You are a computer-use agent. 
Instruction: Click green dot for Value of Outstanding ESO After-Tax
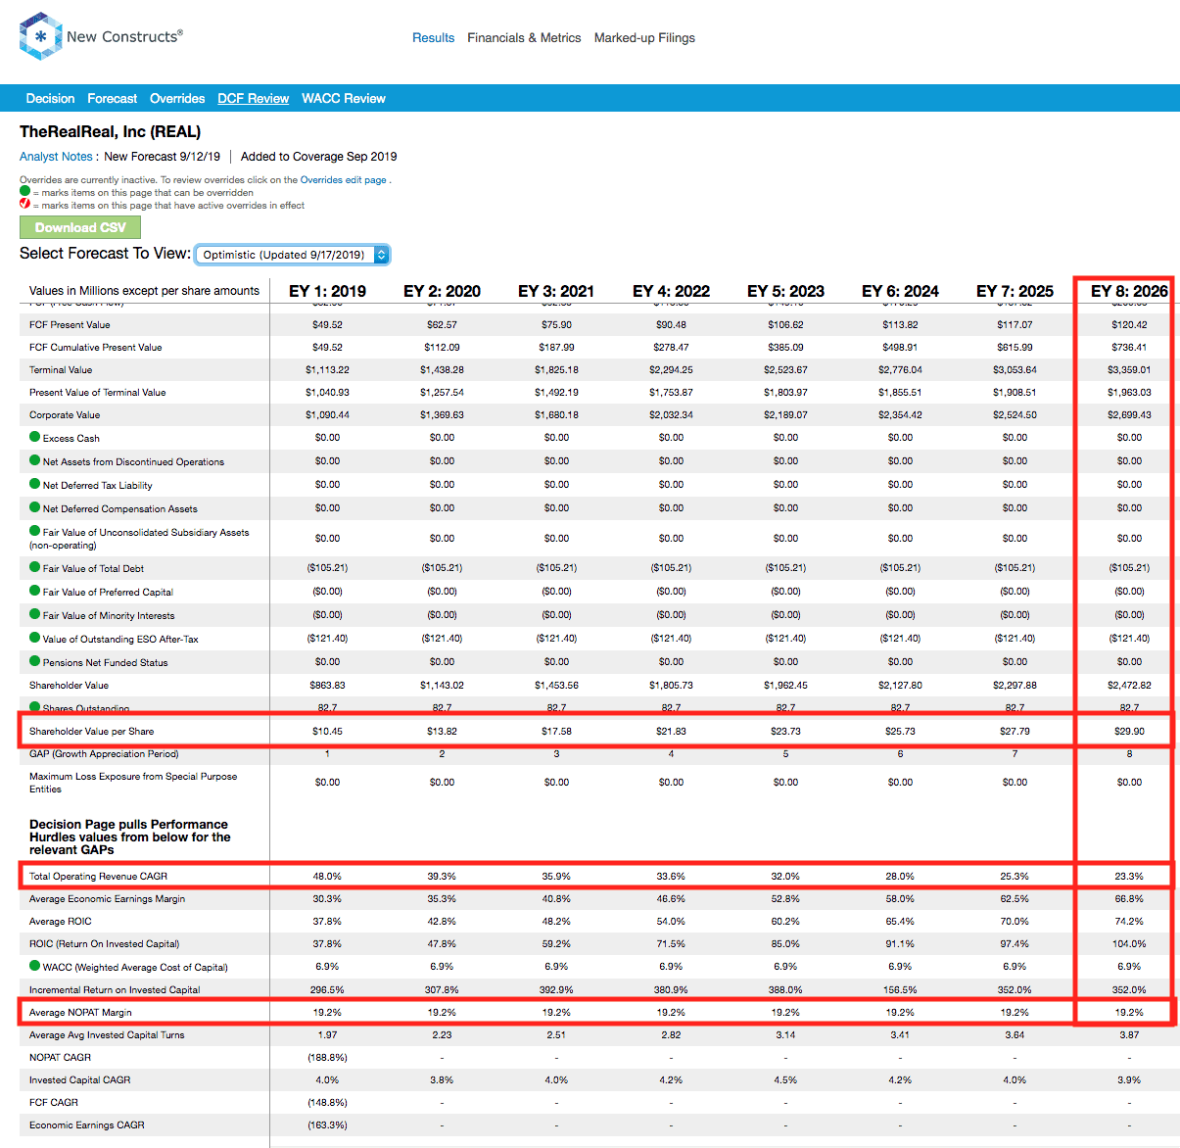click(35, 638)
